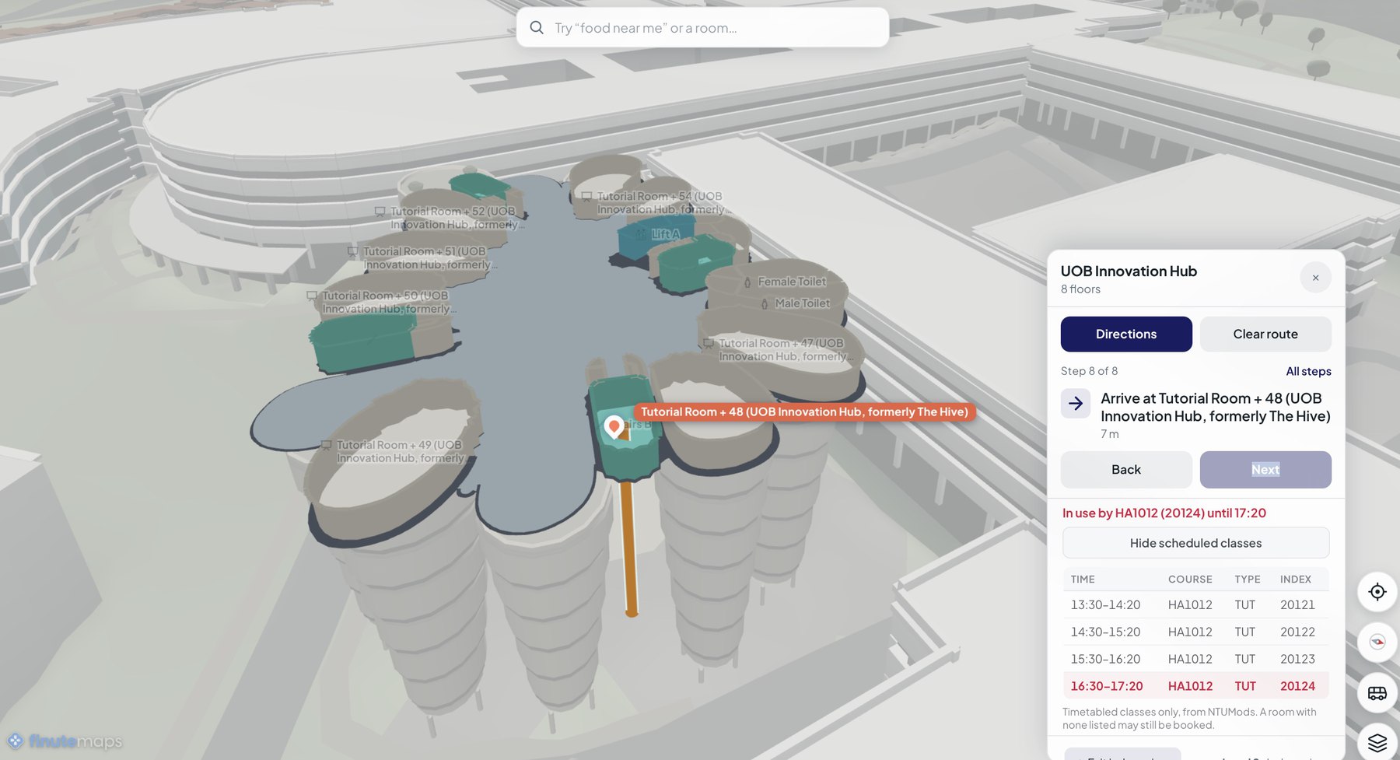Click index 20123 in the table
Viewport: 1400px width, 760px height.
[1297, 659]
